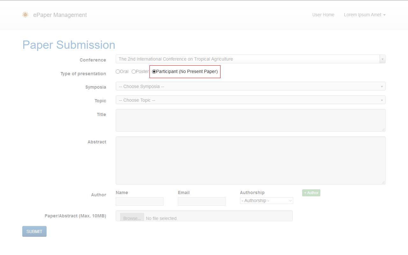Expand the Conference dropdown arrow

[x=382, y=59]
